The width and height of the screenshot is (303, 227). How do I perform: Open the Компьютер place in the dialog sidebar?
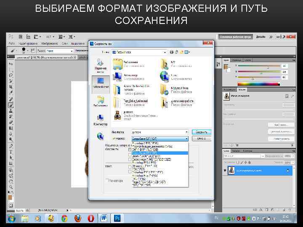pyautogui.click(x=101, y=120)
